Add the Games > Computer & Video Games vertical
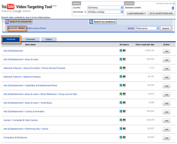This screenshot has height=144, width=177. pyautogui.click(x=166, y=121)
